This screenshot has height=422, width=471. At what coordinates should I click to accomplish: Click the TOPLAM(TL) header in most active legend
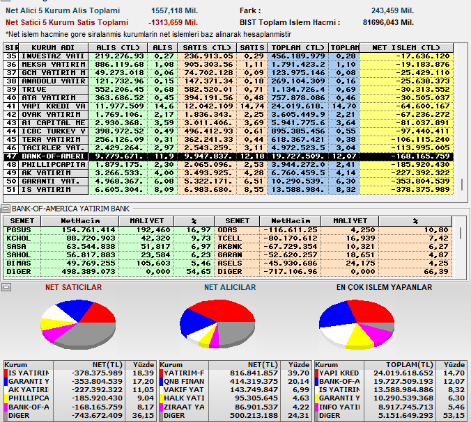click(x=400, y=365)
